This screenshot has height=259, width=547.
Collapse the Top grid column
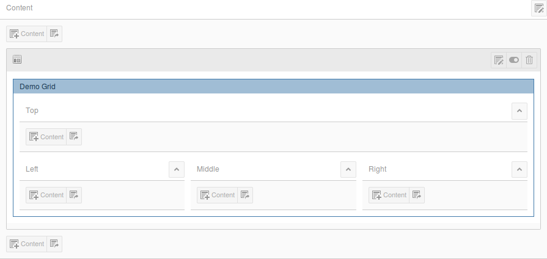click(x=519, y=111)
